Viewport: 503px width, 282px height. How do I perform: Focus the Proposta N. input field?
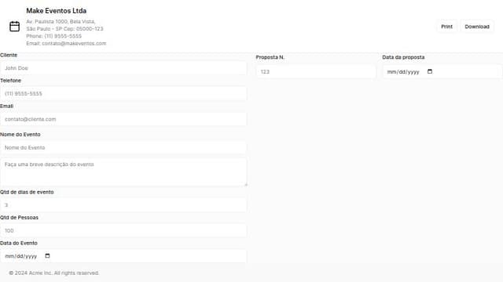pyautogui.click(x=316, y=71)
